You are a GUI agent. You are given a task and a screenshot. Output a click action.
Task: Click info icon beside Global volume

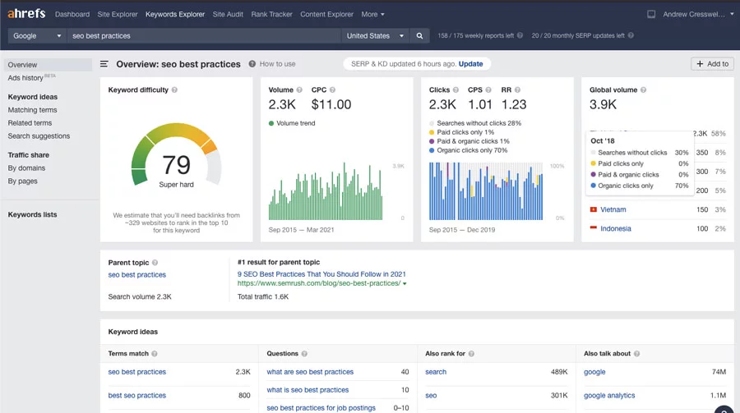643,89
